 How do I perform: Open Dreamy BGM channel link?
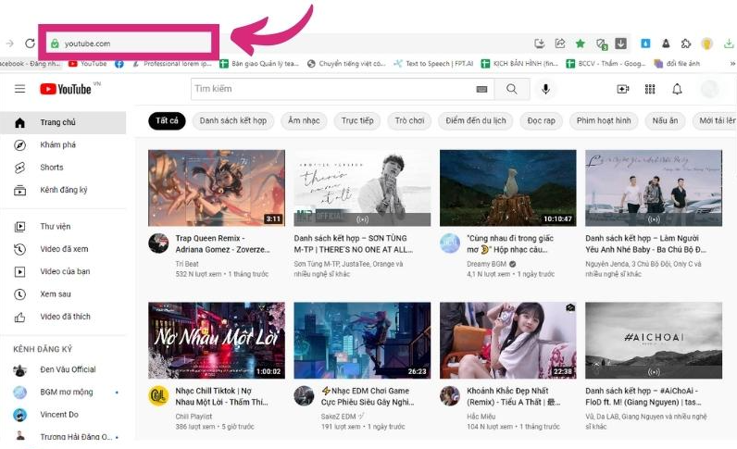pyautogui.click(x=486, y=264)
